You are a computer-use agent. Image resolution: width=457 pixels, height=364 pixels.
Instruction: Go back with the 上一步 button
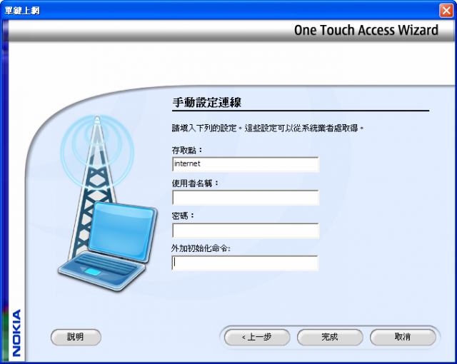(257, 337)
